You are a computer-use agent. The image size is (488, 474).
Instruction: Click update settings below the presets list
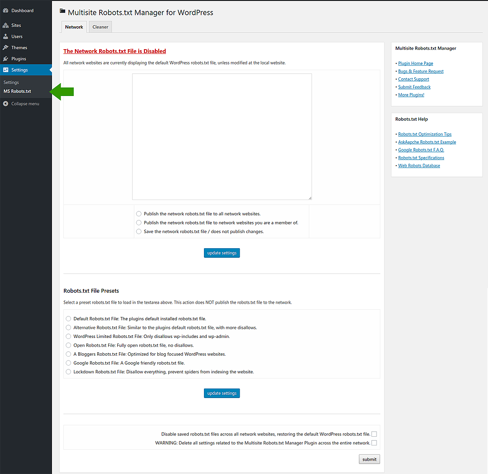(222, 393)
